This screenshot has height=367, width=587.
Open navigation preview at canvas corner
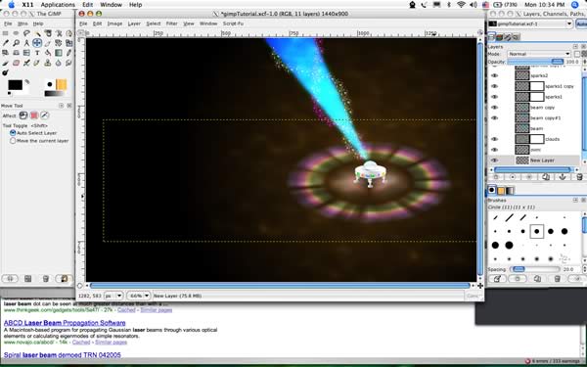tap(480, 286)
